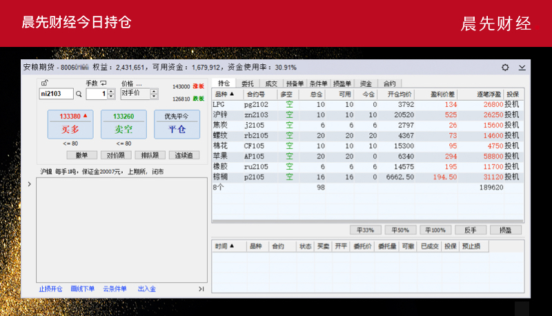Increase the lot quantity with the up arrow
Image resolution: width=552 pixels, height=316 pixels.
(x=110, y=91)
